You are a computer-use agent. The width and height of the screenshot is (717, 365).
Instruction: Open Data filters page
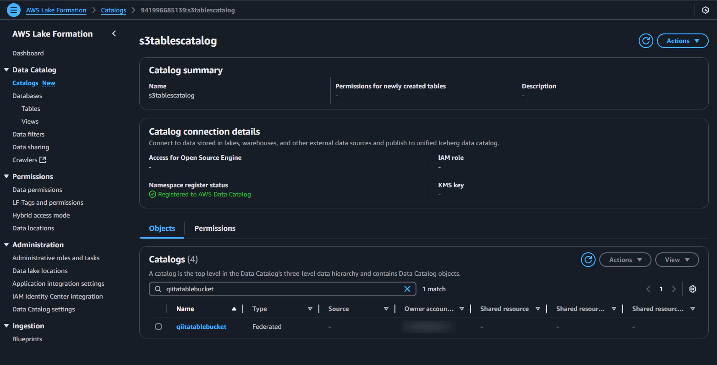[x=28, y=134]
